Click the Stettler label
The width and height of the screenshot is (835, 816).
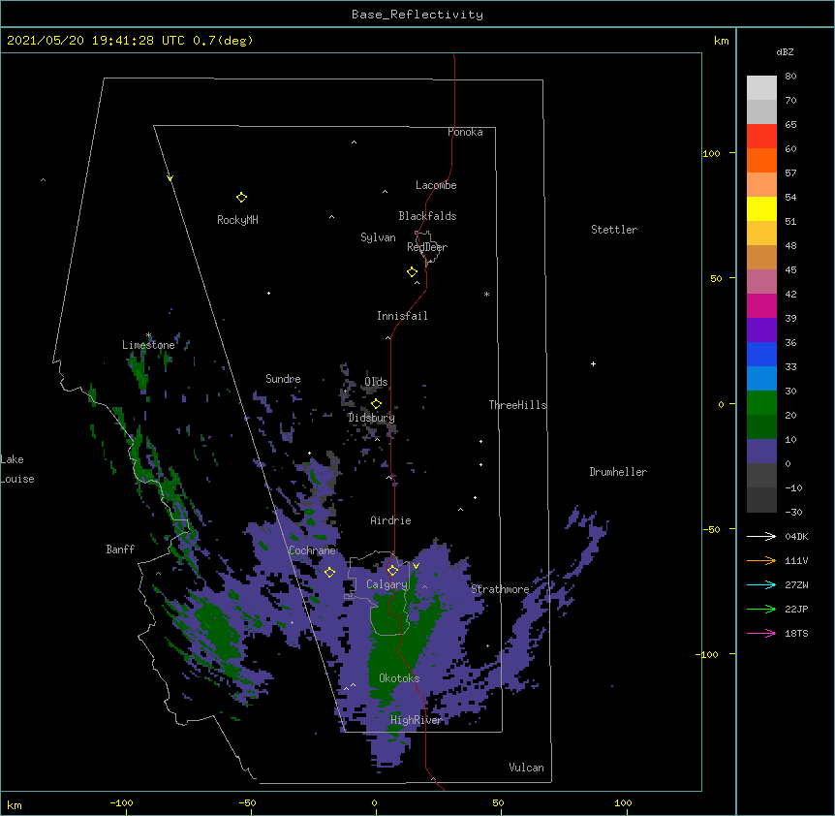614,230
